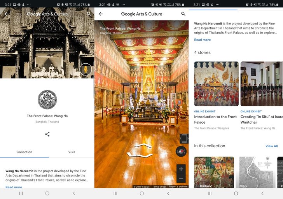
Task: Move forward using the upper floor arrow
Action: [x=143, y=146]
